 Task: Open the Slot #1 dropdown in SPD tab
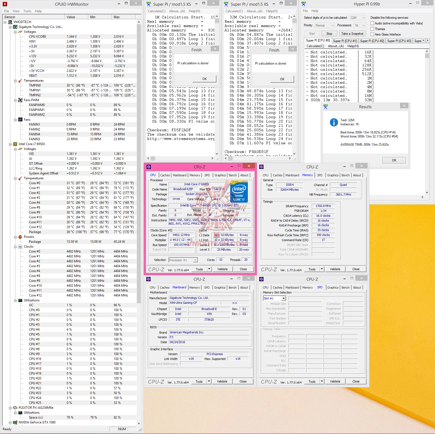click(x=274, y=298)
